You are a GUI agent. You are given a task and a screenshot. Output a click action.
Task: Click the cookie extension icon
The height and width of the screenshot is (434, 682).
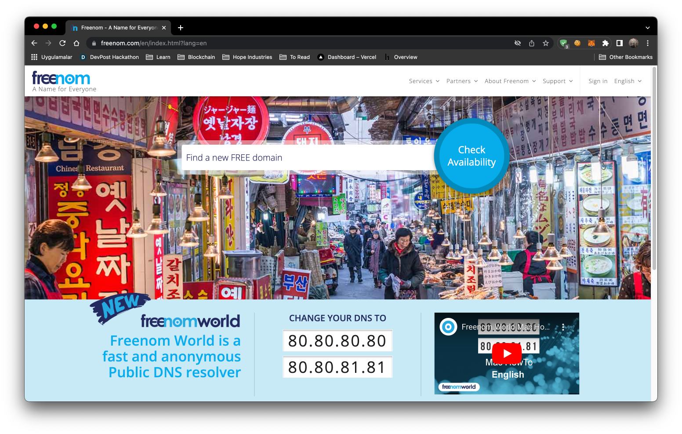pyautogui.click(x=577, y=43)
